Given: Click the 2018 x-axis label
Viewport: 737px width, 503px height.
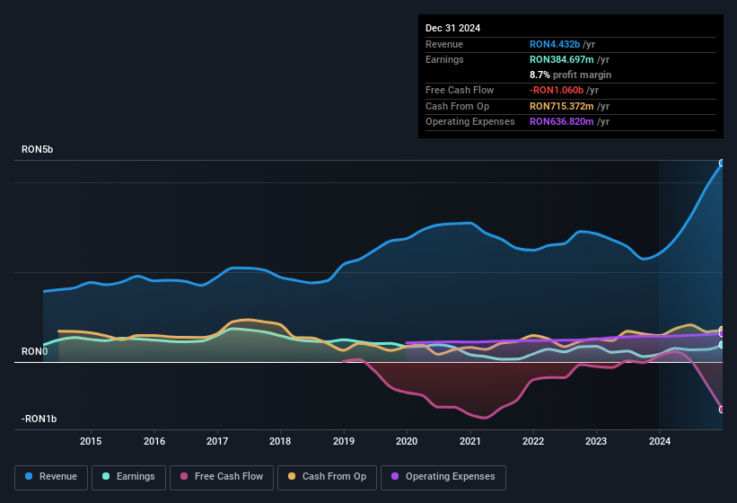Looking at the screenshot, I should pos(280,441).
